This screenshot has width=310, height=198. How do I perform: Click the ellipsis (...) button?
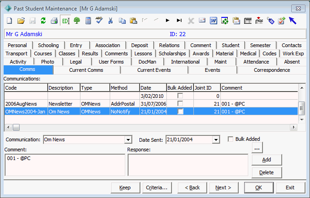tap(257, 148)
